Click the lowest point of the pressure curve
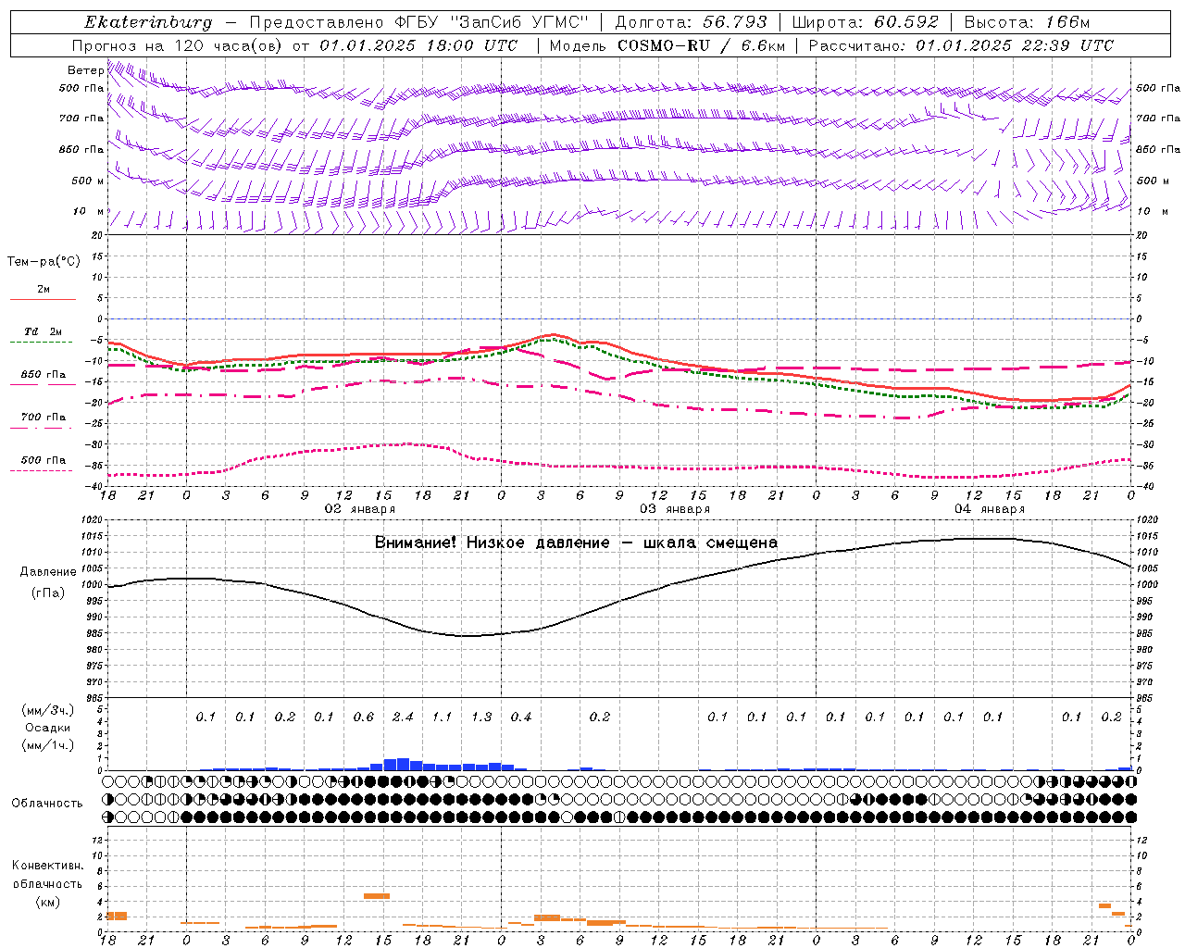This screenshot has width=1185, height=948. tap(468, 636)
